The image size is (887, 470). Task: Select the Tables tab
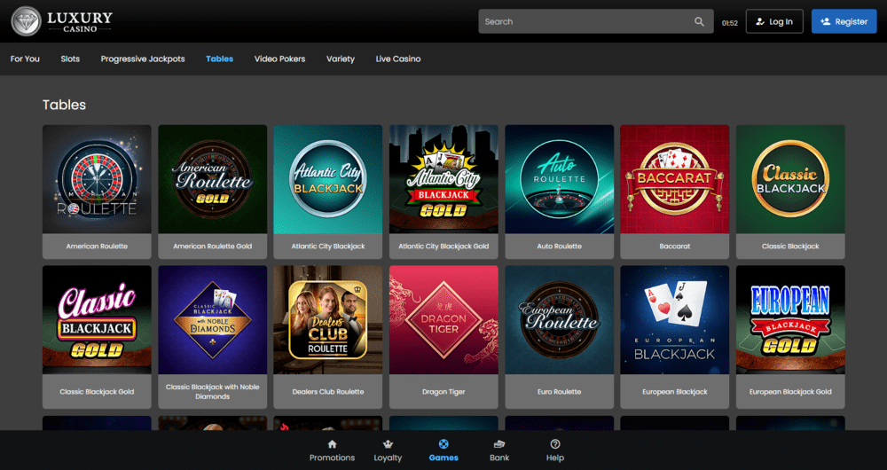point(219,59)
